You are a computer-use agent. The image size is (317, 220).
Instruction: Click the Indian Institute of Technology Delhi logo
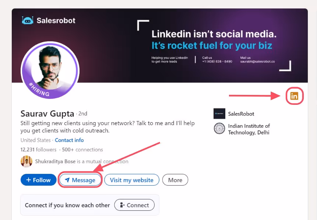pyautogui.click(x=219, y=129)
